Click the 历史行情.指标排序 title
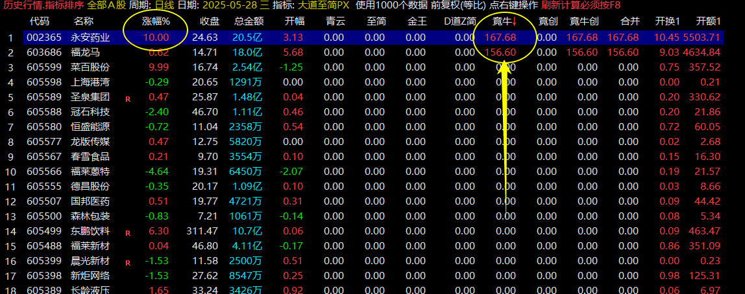The height and width of the screenshot is (294, 745). [x=43, y=5]
